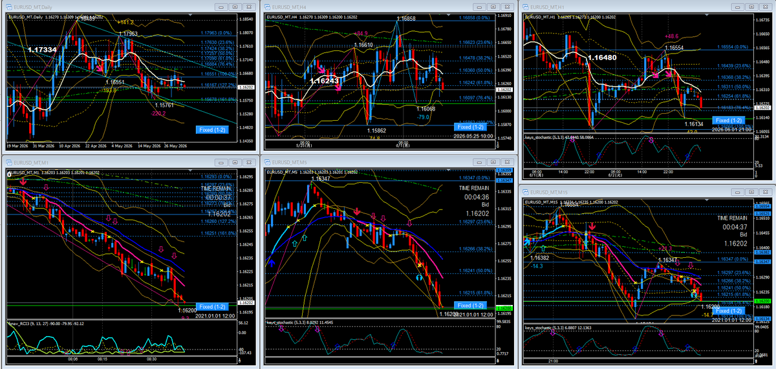Close the EURUSD_MT,M5 chart window

coord(506,162)
